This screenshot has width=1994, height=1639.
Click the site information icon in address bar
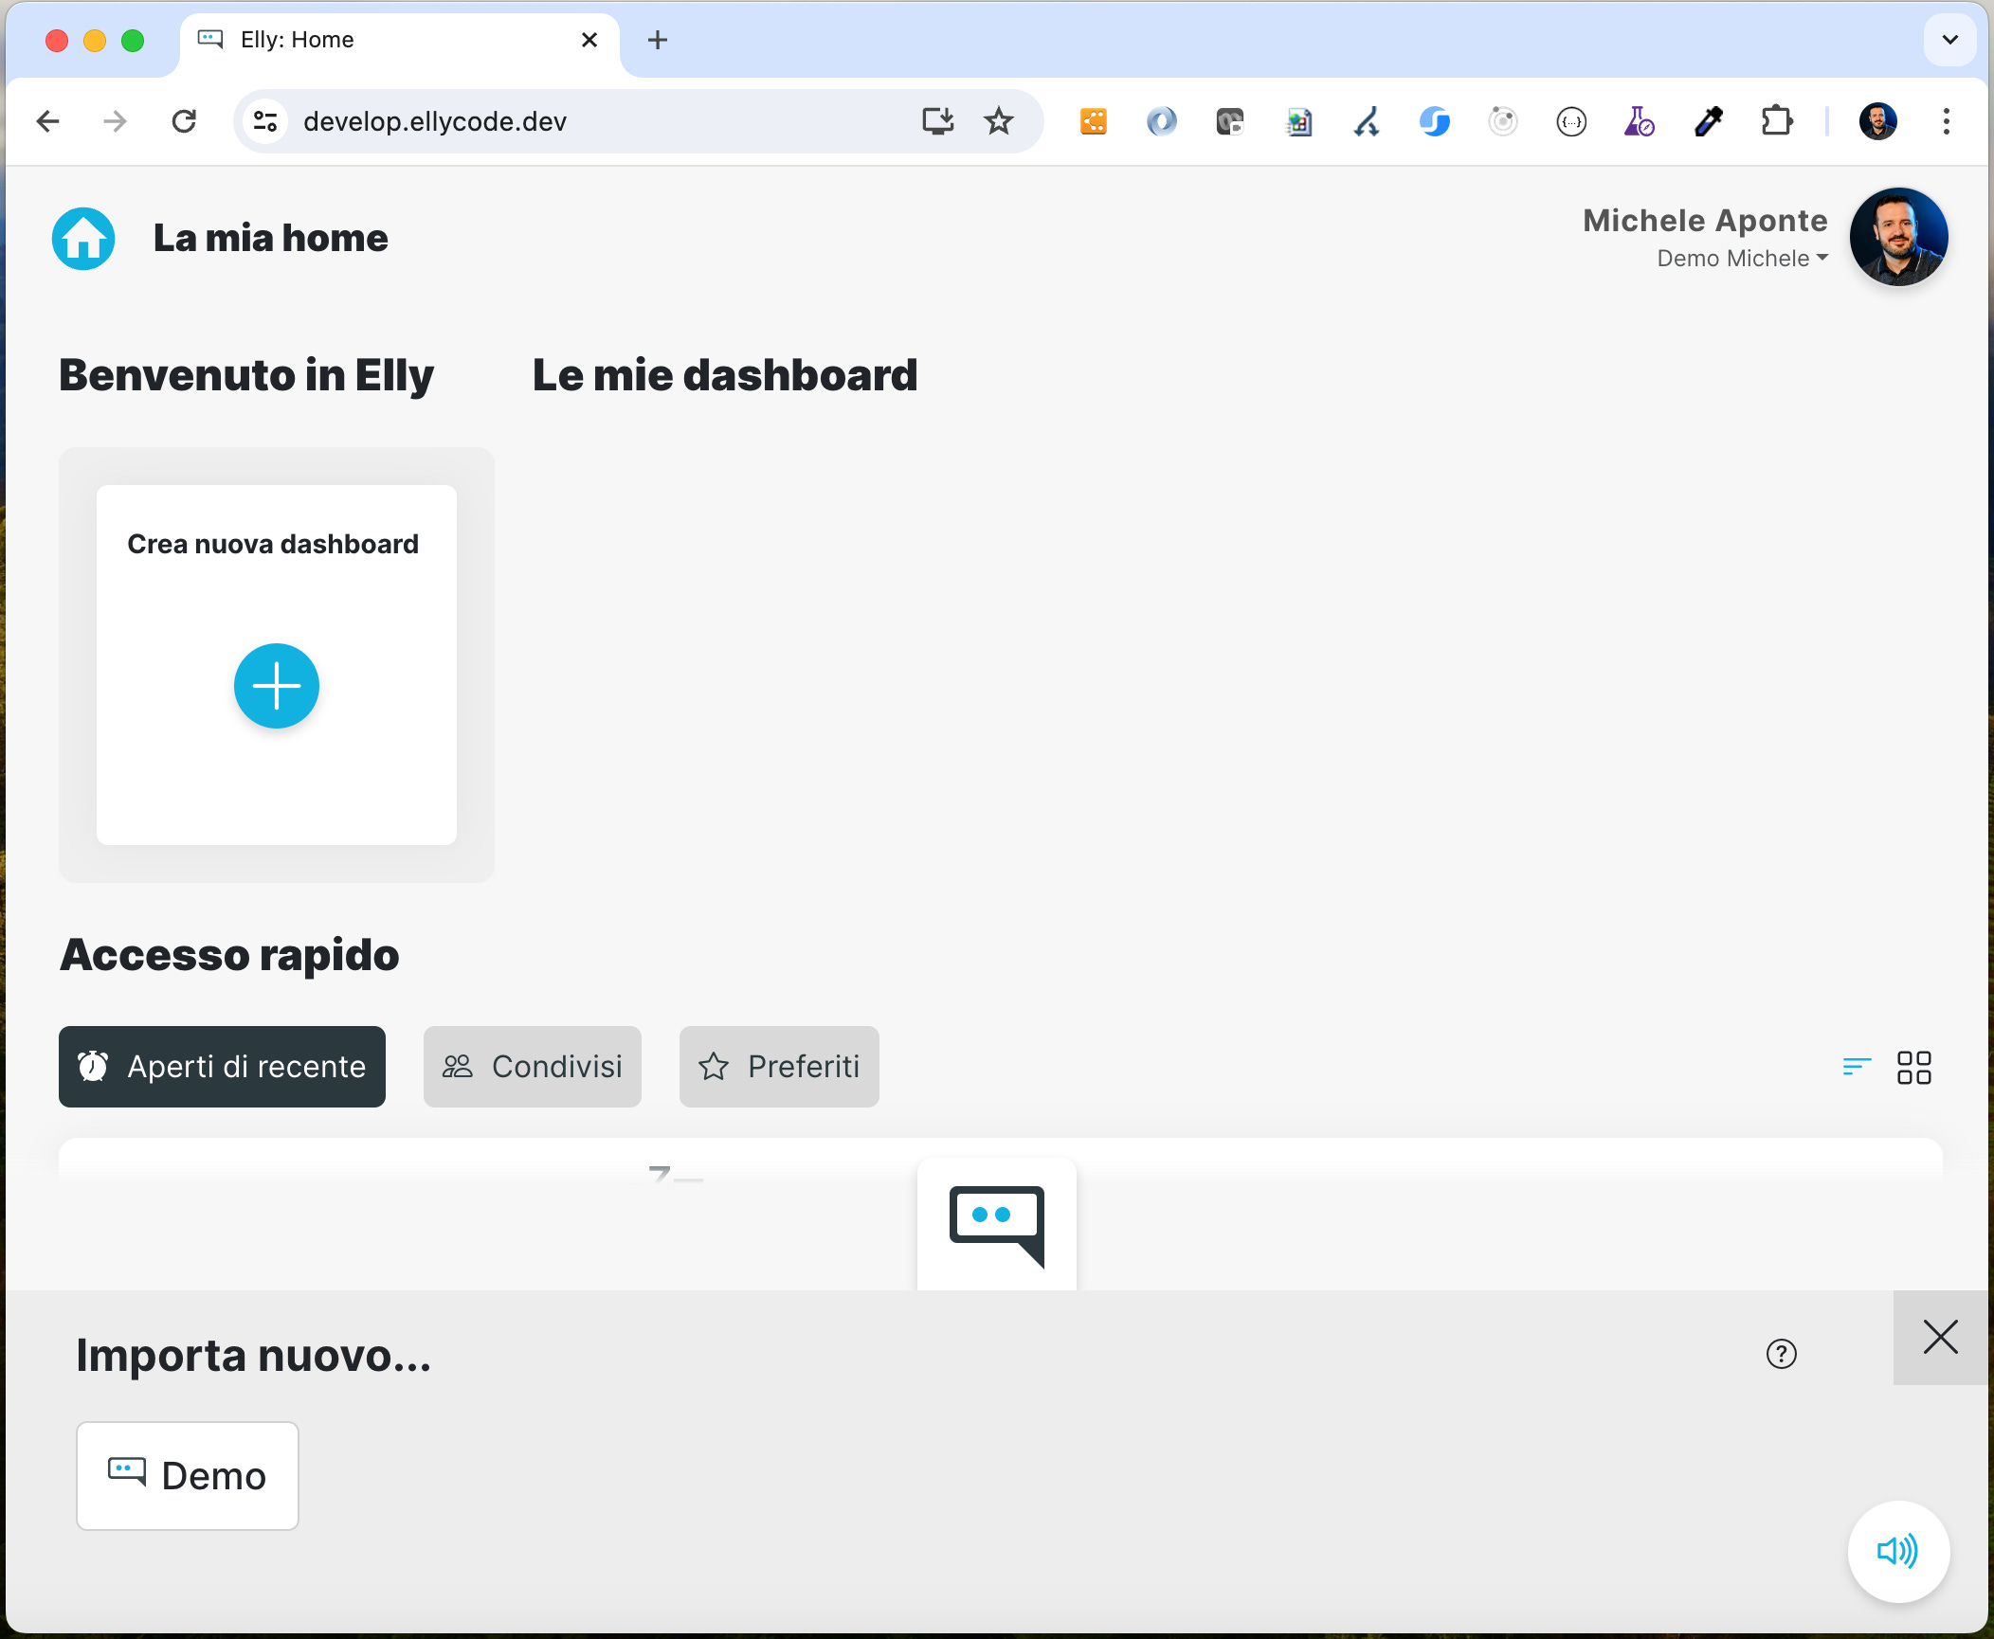coord(265,121)
